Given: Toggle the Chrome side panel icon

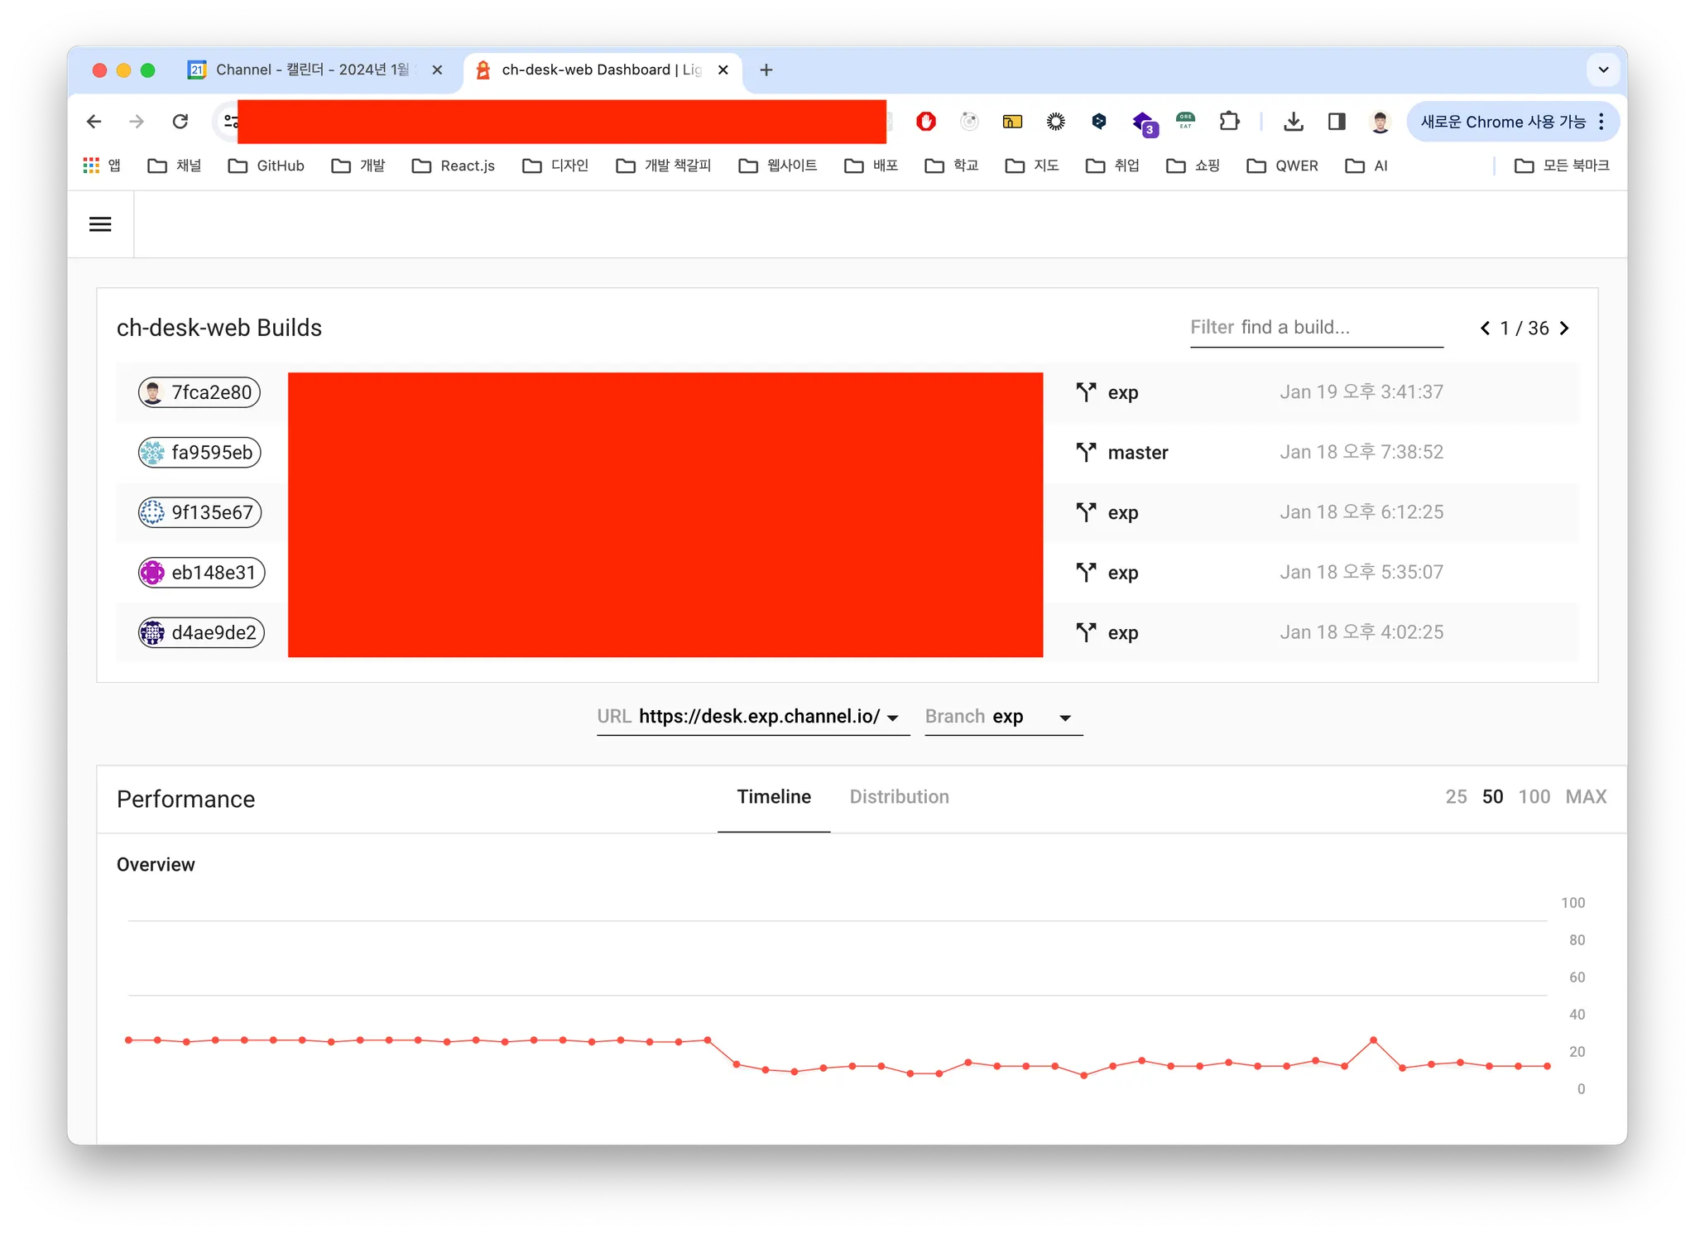Looking at the screenshot, I should pos(1336,122).
